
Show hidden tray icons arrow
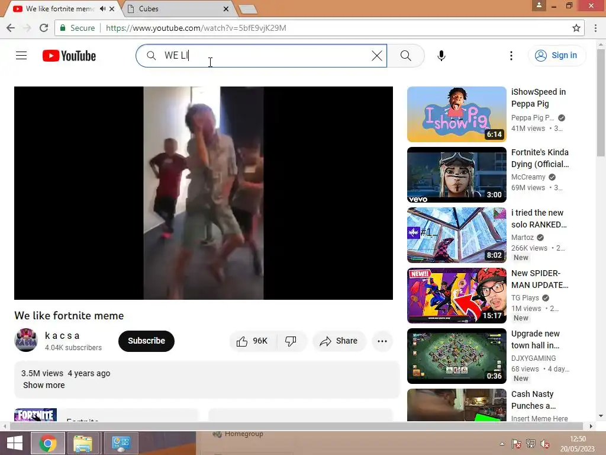(502, 444)
